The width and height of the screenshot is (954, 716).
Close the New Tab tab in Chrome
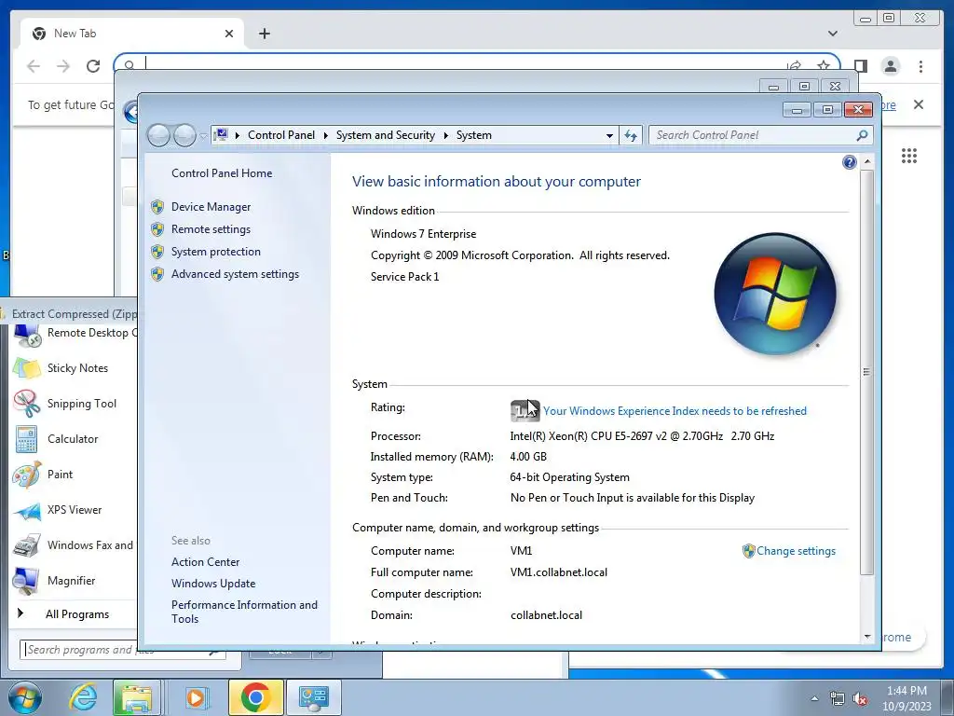229,34
